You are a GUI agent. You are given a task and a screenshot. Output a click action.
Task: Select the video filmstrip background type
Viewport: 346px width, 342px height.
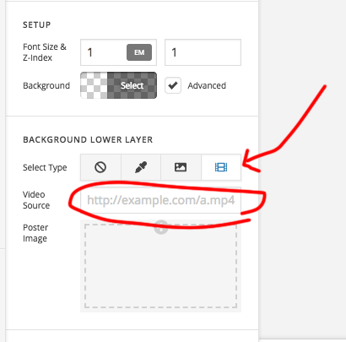pyautogui.click(x=221, y=167)
